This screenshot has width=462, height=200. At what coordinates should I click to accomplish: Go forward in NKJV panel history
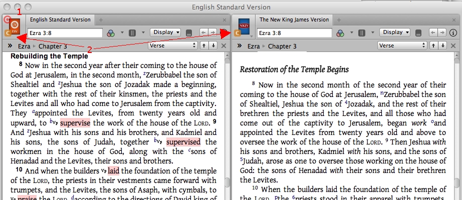point(441,32)
